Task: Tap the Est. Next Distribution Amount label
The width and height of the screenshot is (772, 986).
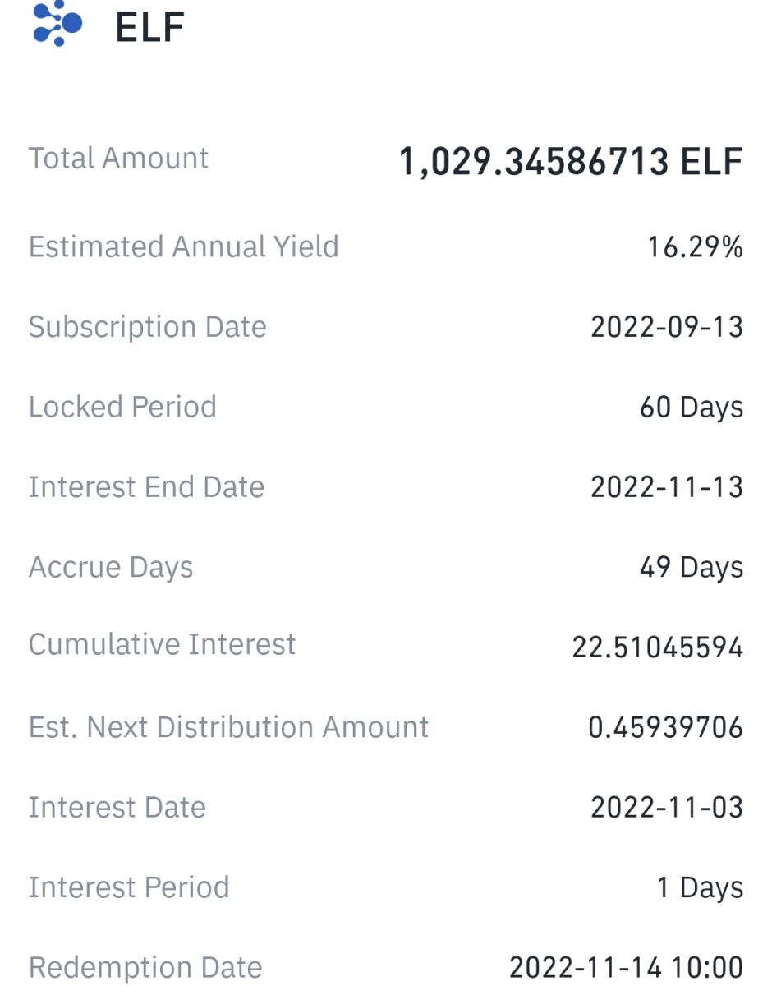Action: pyautogui.click(x=229, y=727)
